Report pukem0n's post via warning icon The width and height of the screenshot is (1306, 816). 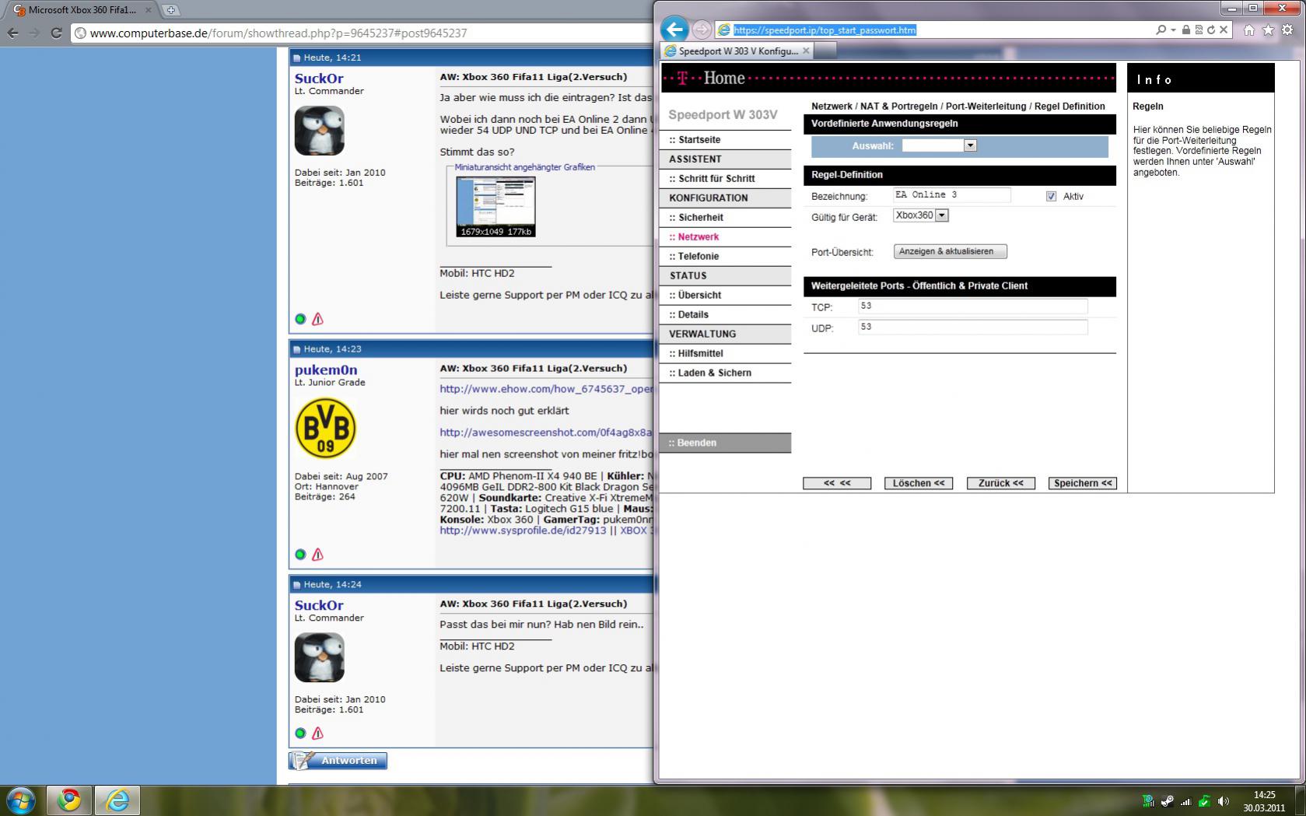317,555
